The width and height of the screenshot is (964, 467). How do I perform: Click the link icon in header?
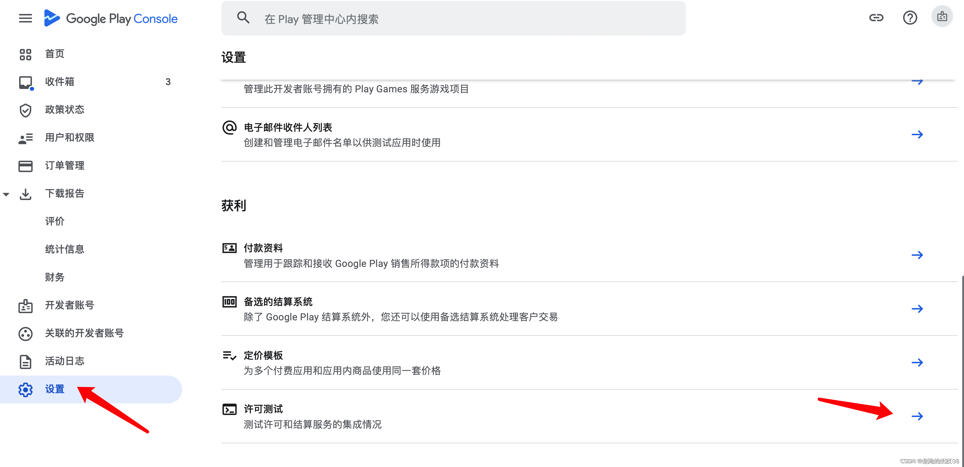(x=876, y=18)
